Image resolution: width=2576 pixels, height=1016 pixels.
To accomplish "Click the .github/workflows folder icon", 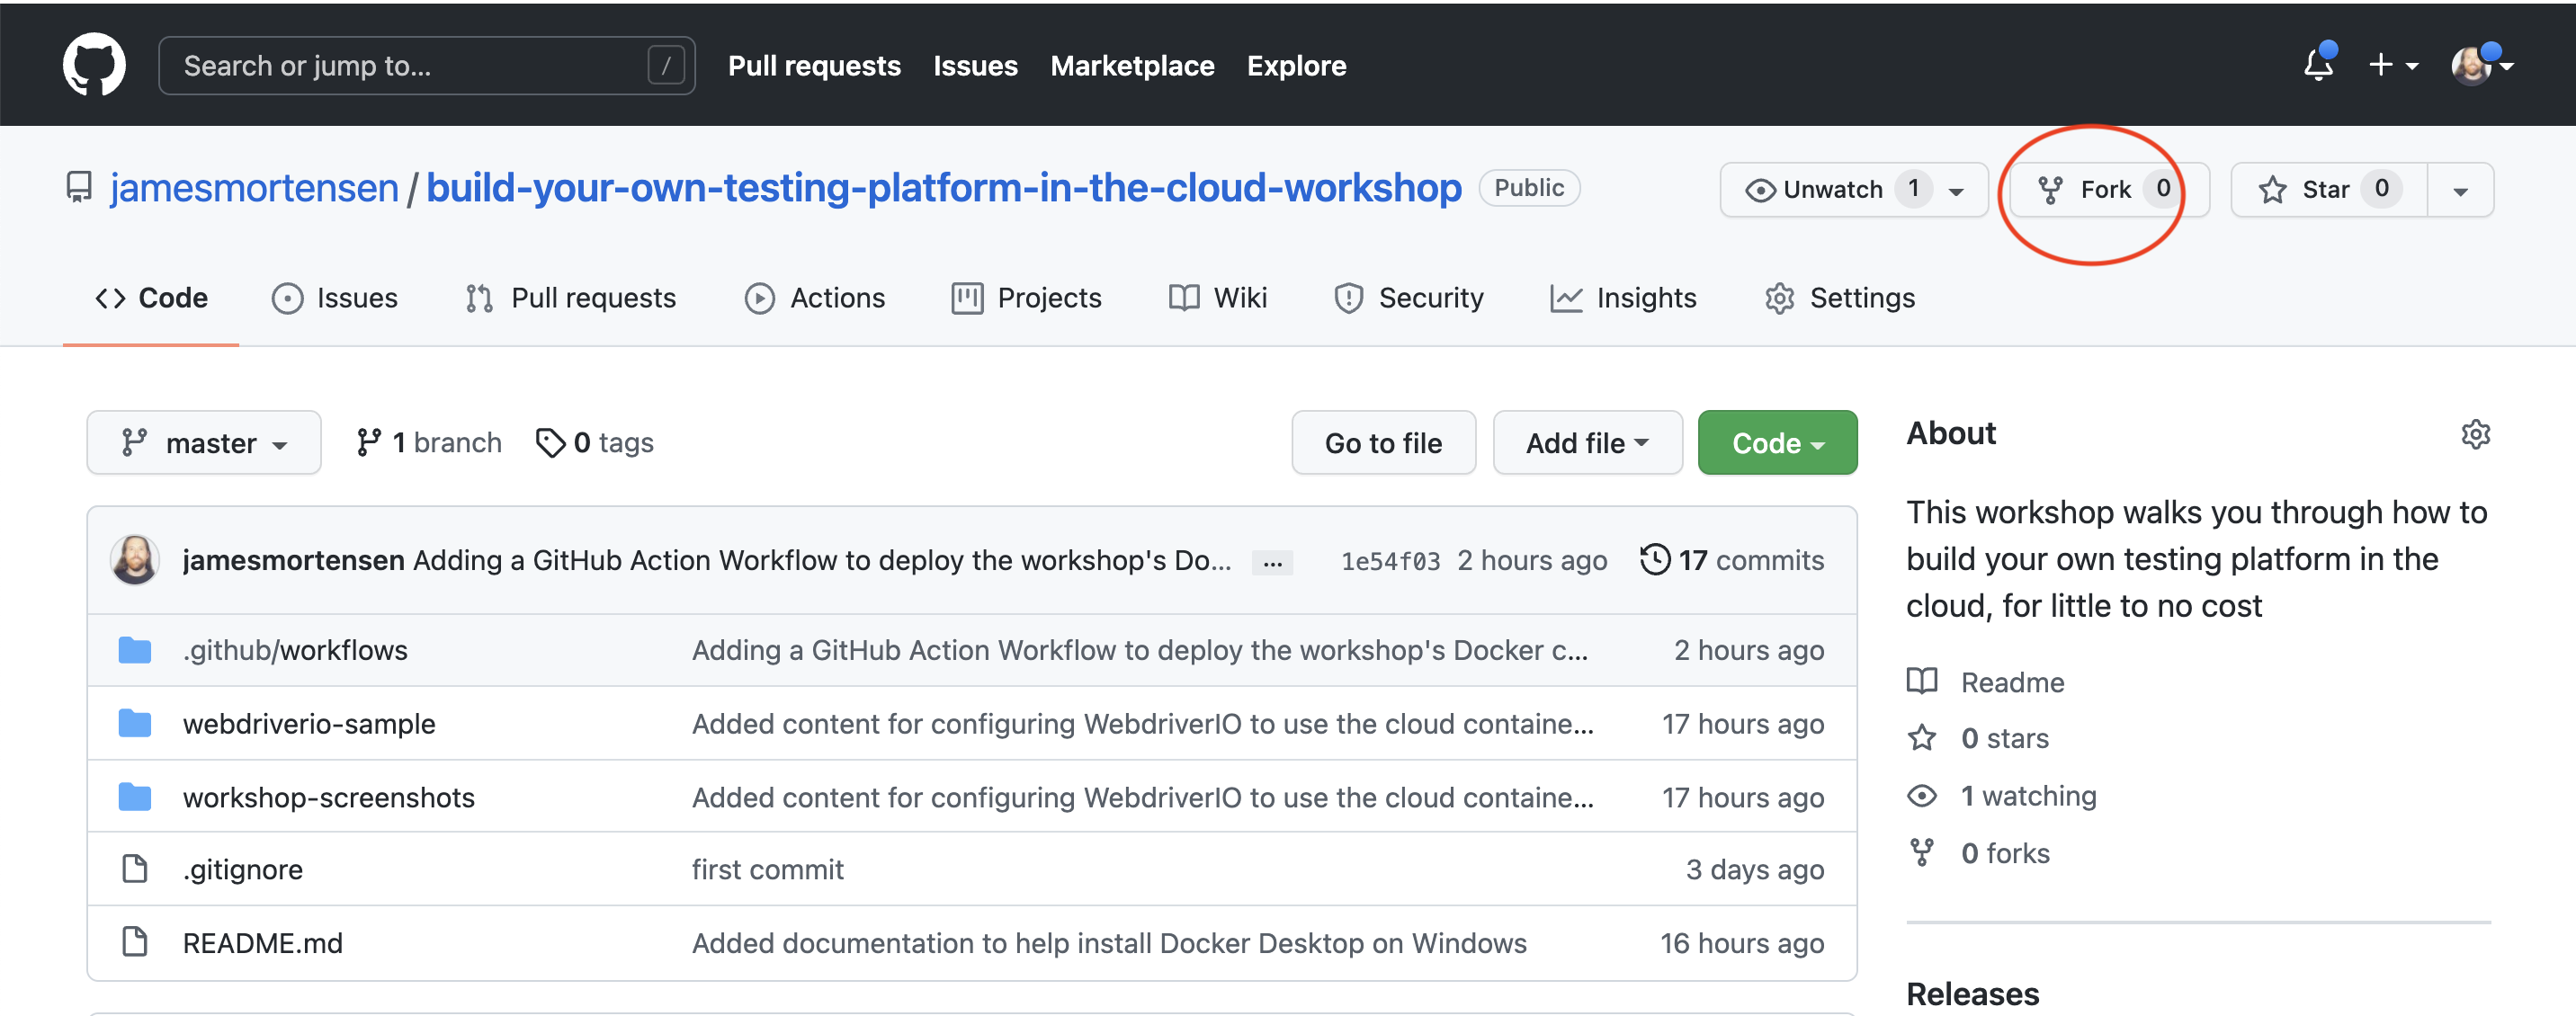I will pos(135,650).
